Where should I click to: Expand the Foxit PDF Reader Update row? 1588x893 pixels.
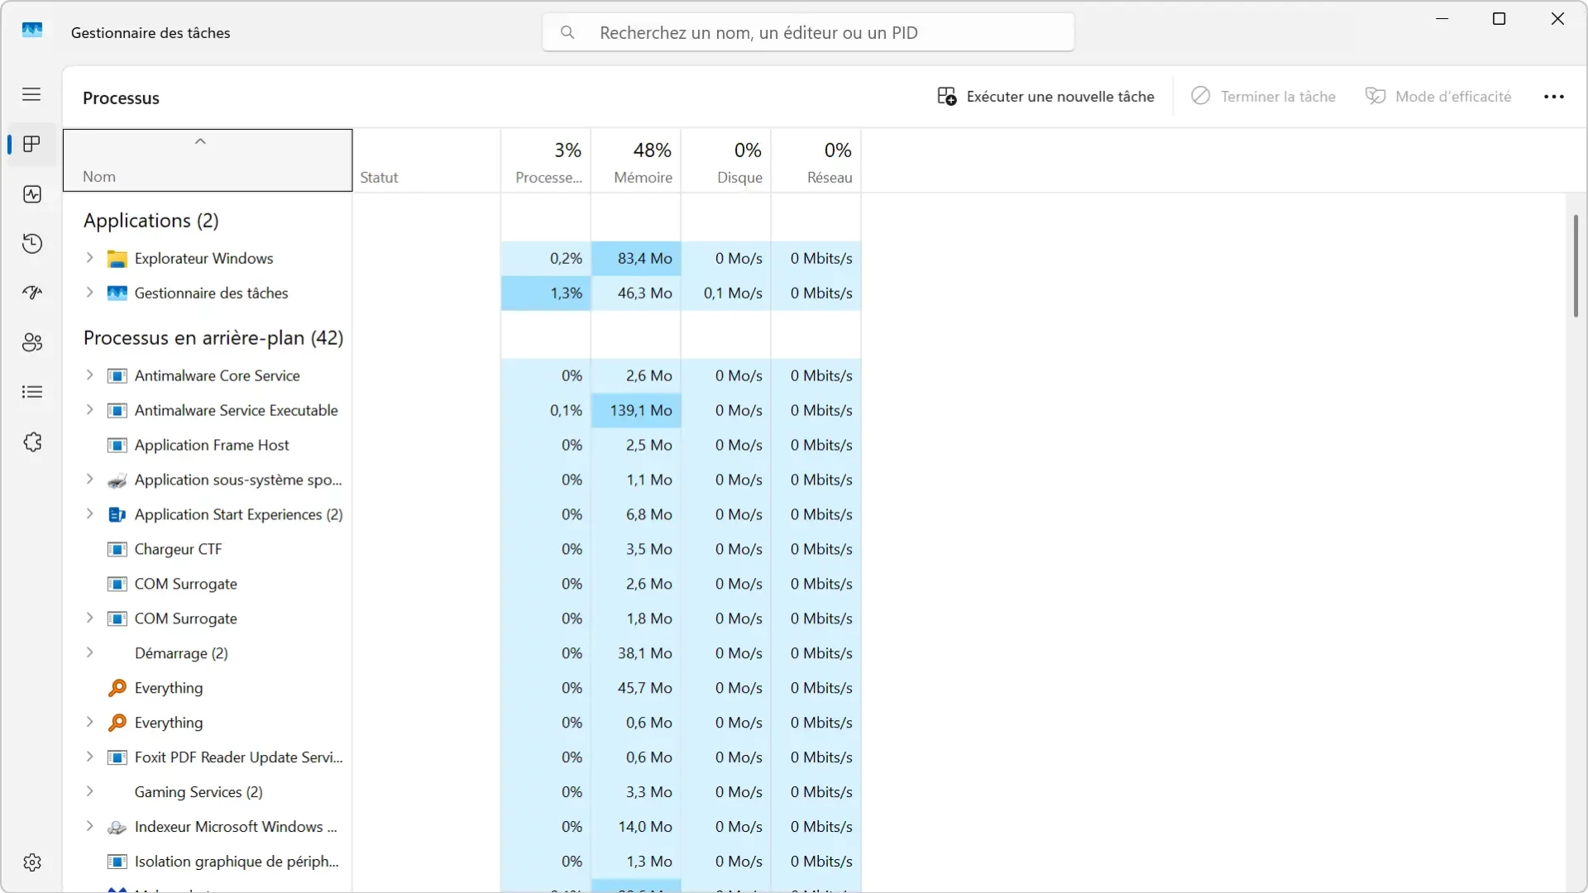(x=89, y=757)
